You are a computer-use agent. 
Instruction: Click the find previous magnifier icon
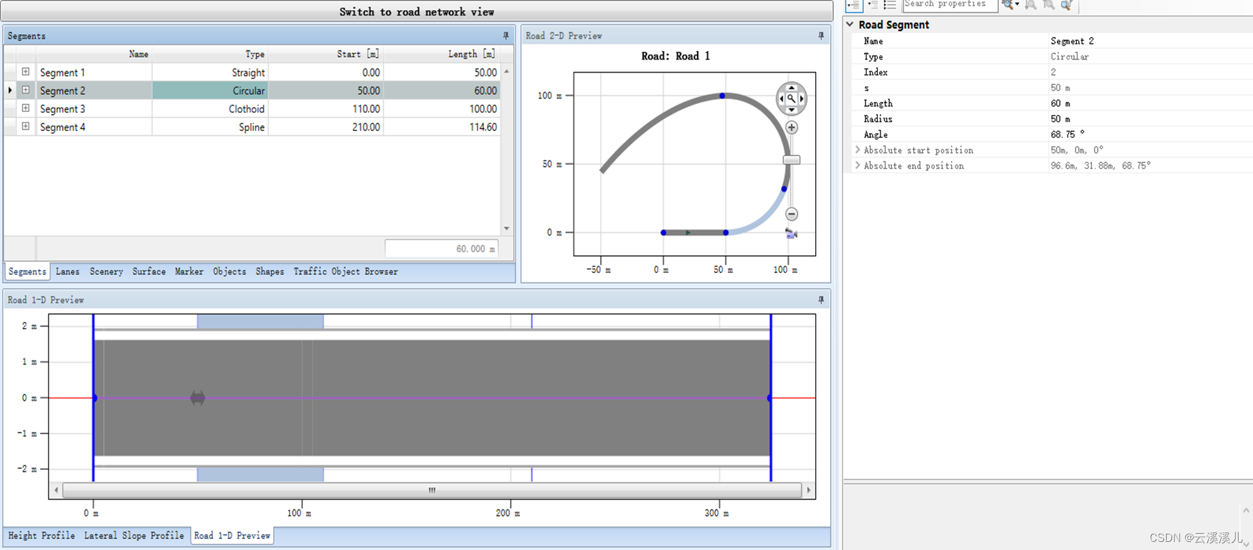pyautogui.click(x=1049, y=5)
